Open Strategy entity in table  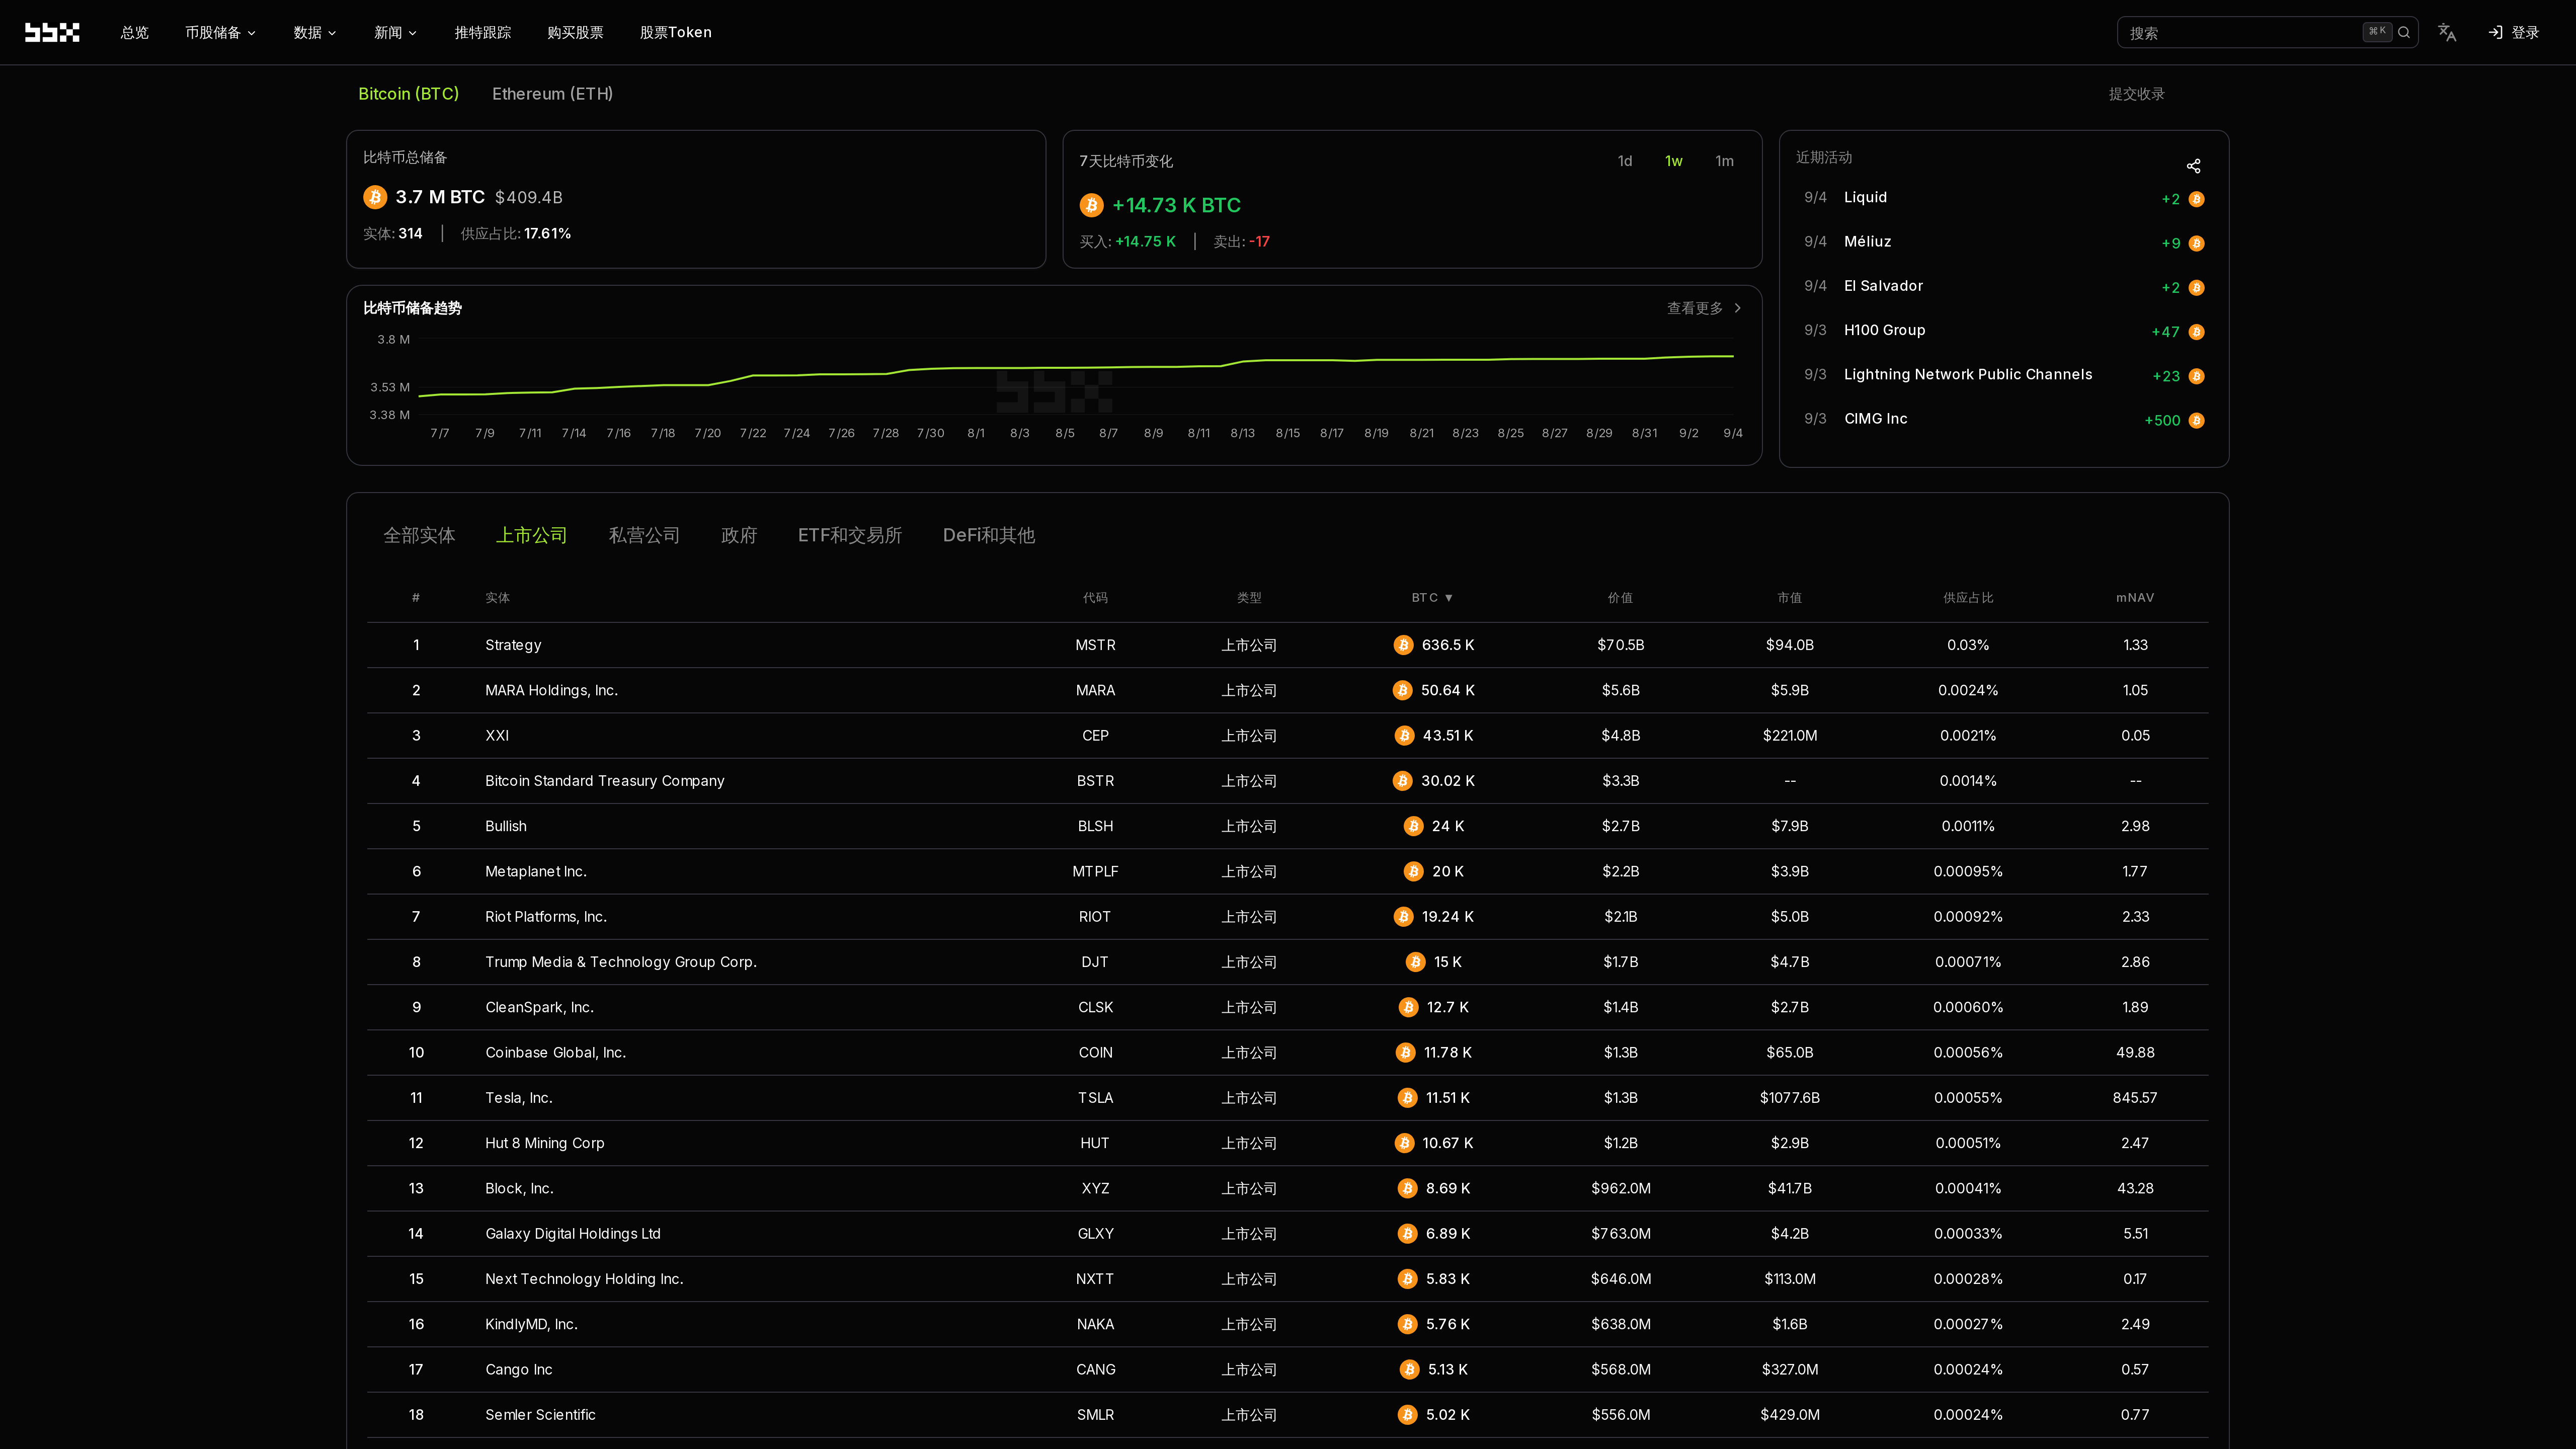click(x=513, y=645)
